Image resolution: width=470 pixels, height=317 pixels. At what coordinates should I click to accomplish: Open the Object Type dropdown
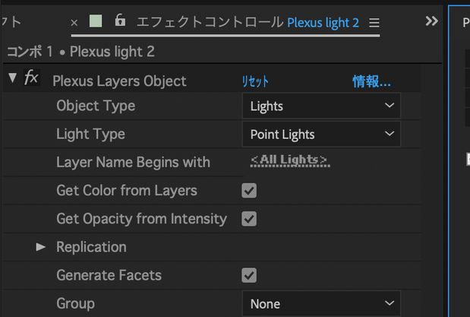tap(321, 106)
